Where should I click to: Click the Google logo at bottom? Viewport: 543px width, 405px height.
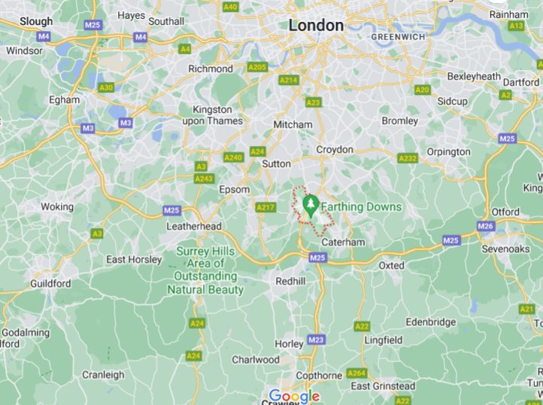(294, 396)
